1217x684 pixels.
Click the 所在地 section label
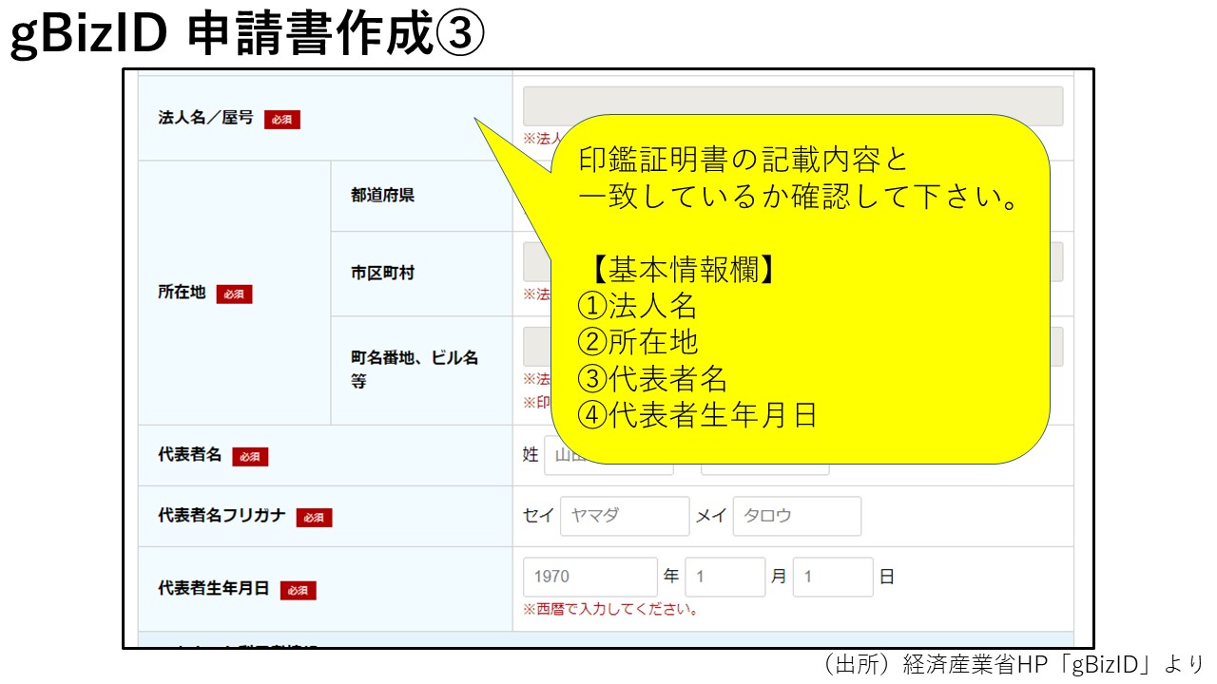tap(182, 293)
